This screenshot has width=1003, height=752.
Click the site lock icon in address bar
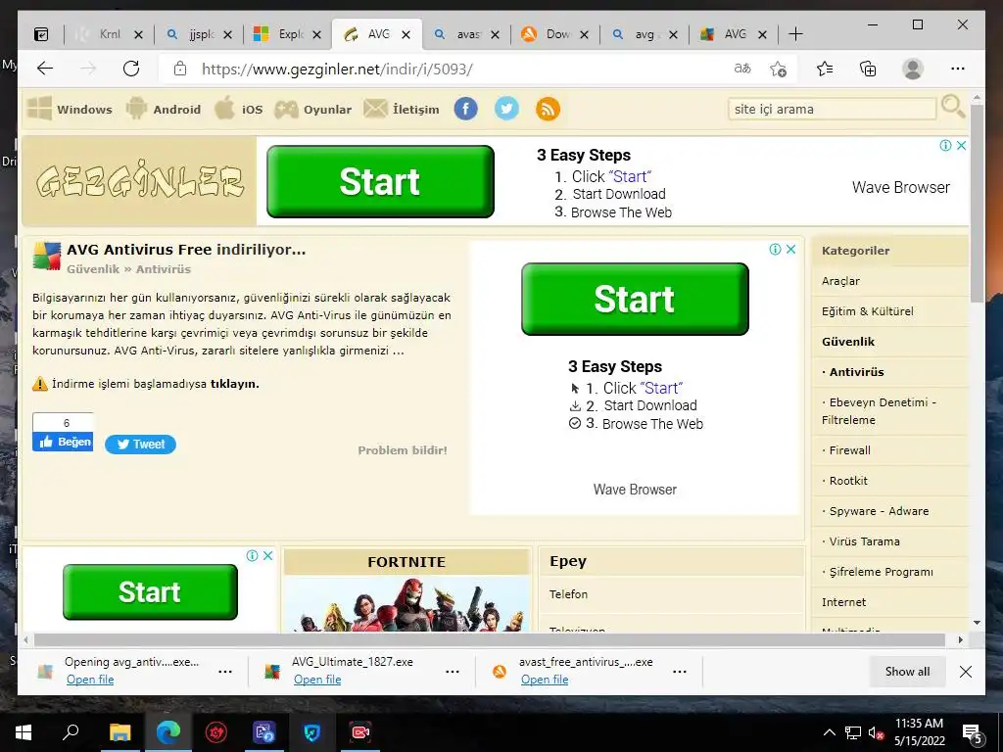[x=180, y=69]
